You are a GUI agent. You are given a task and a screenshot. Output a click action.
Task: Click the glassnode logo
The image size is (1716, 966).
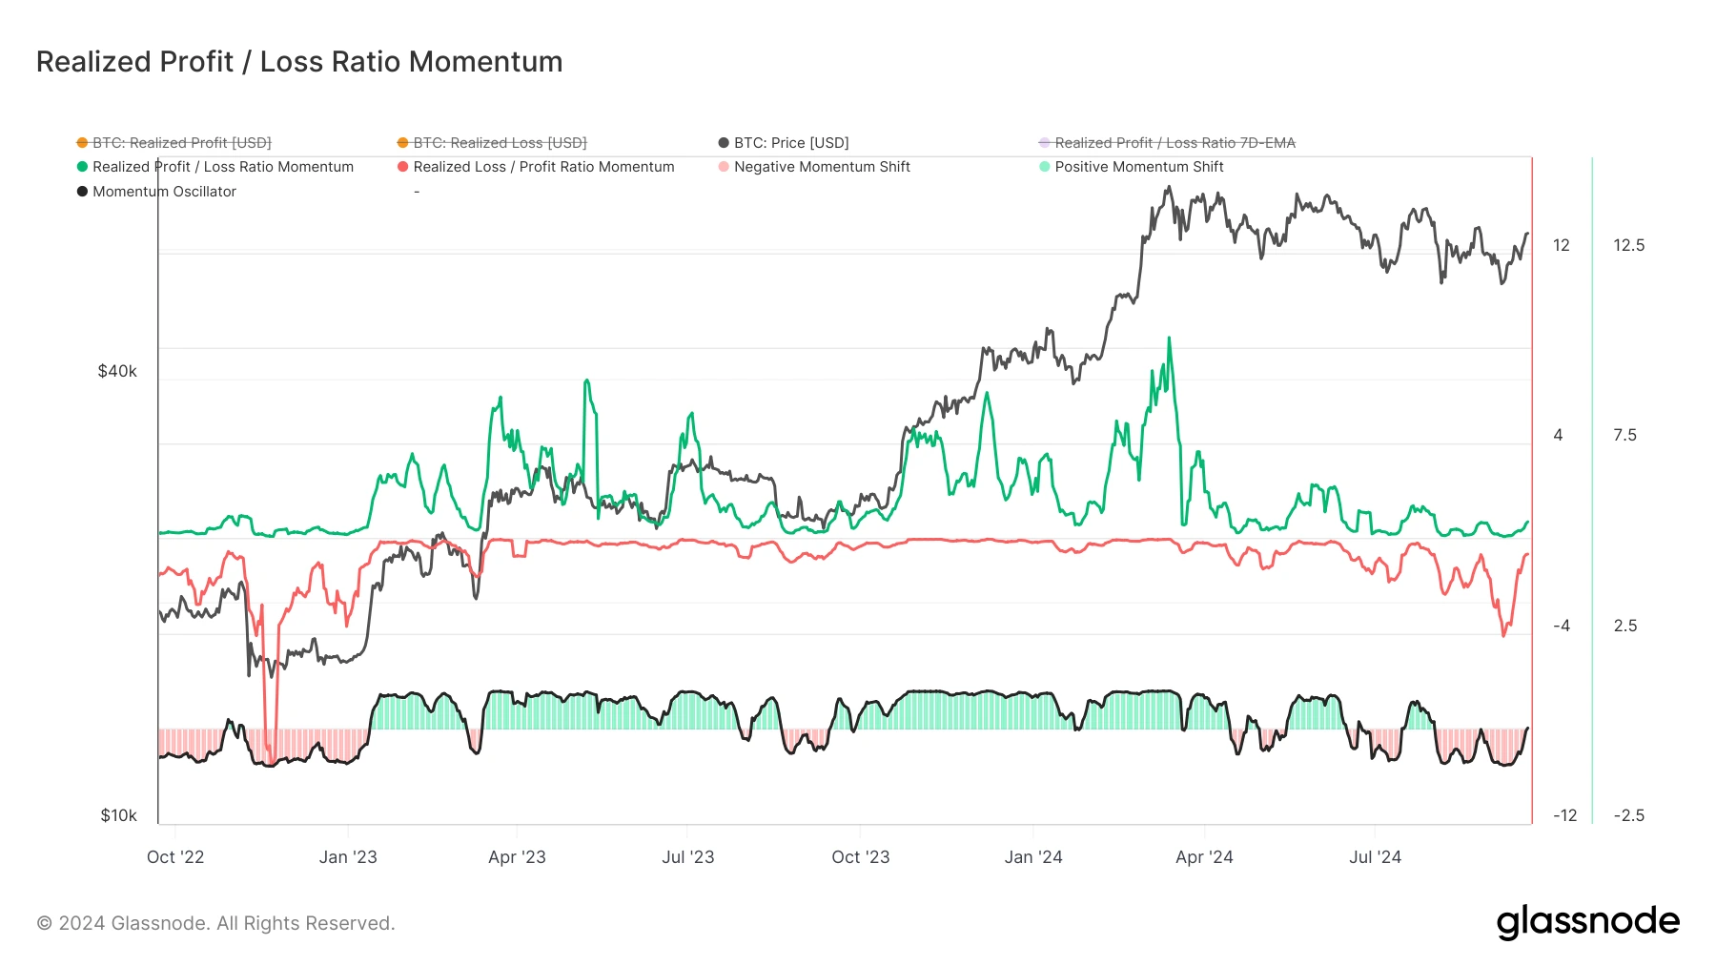click(x=1588, y=922)
